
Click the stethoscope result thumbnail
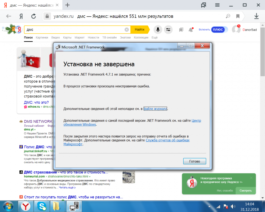(129, 177)
